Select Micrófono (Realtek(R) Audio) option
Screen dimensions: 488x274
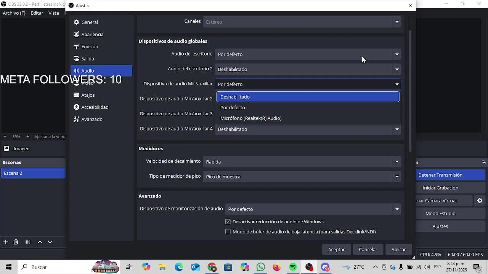coord(308,118)
